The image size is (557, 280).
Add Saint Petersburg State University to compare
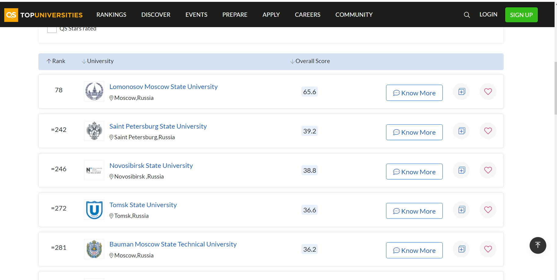462,131
